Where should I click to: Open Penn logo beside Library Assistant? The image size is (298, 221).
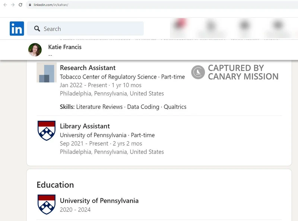[47, 131]
